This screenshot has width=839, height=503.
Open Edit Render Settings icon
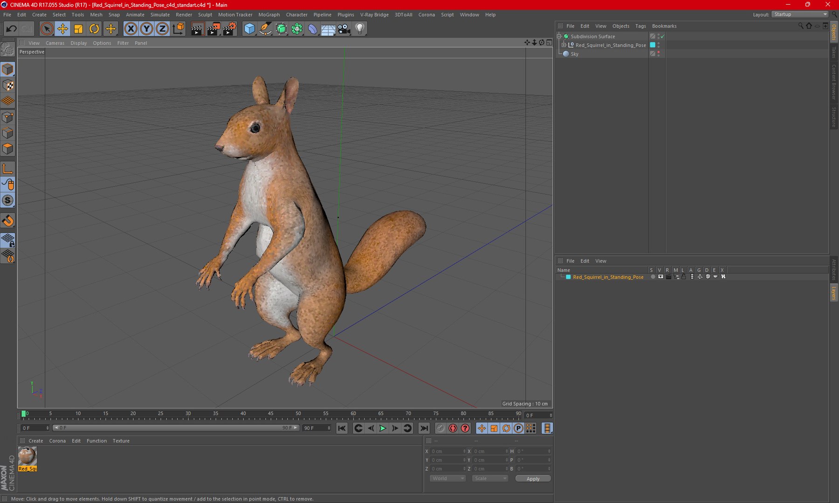(x=229, y=29)
